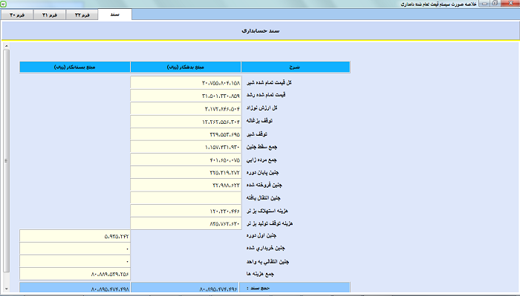Click the شرح column header
520x296 pixels.
[x=296, y=67]
